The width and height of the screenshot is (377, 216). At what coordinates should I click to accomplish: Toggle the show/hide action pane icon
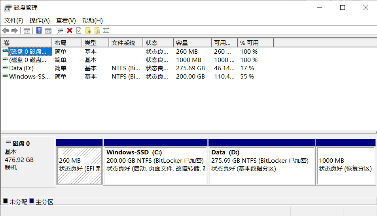coord(48,31)
